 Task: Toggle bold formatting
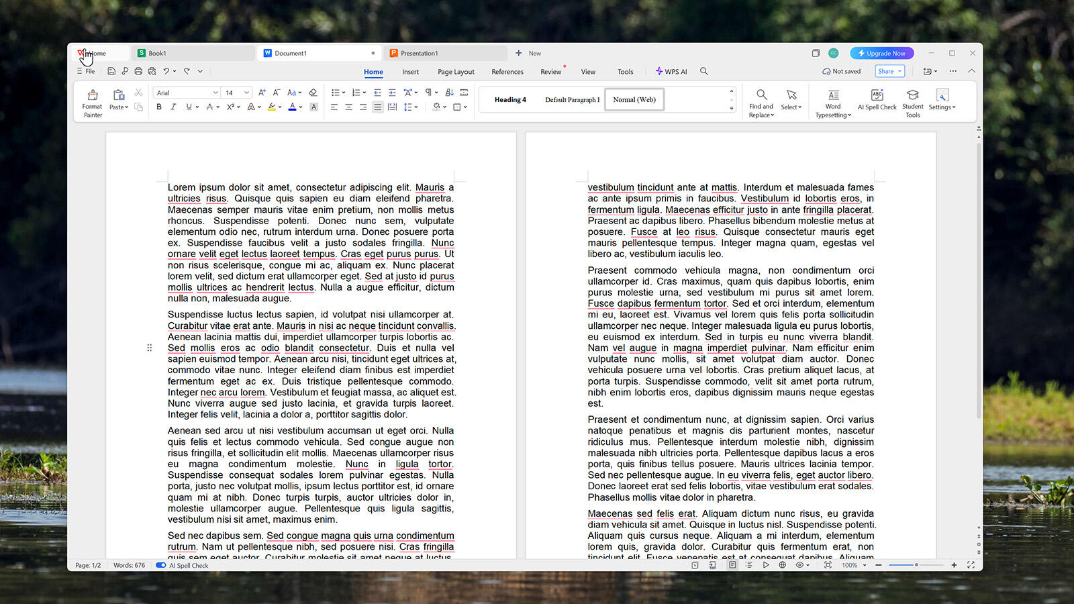[x=159, y=107]
